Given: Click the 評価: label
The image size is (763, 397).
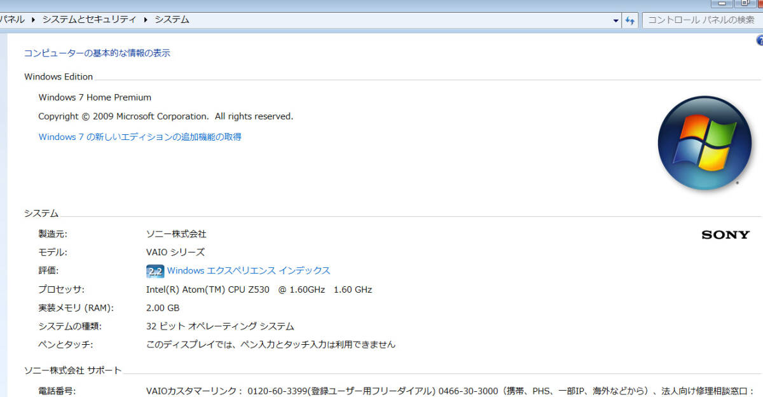Looking at the screenshot, I should (48, 271).
